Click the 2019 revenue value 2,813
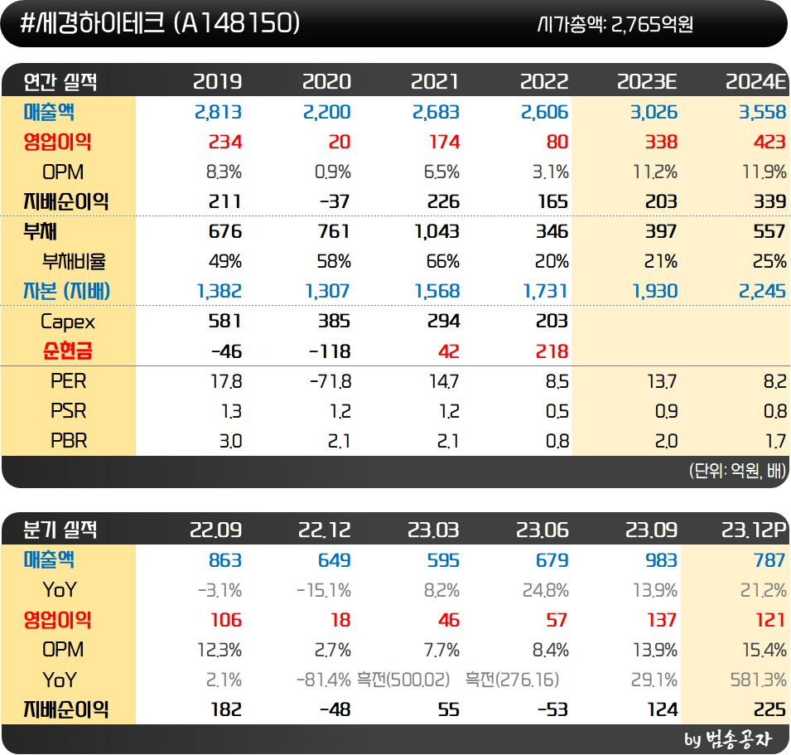791x755 pixels. point(218,112)
